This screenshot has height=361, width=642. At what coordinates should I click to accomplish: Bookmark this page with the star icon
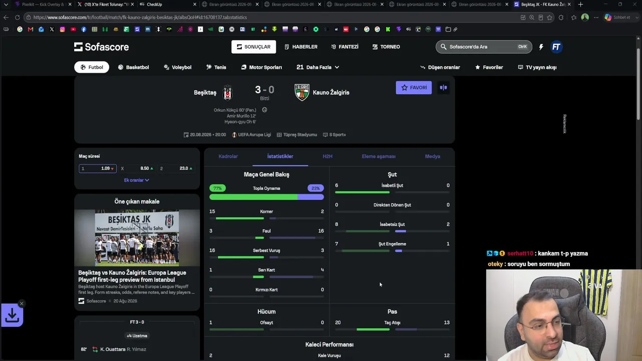point(550,17)
